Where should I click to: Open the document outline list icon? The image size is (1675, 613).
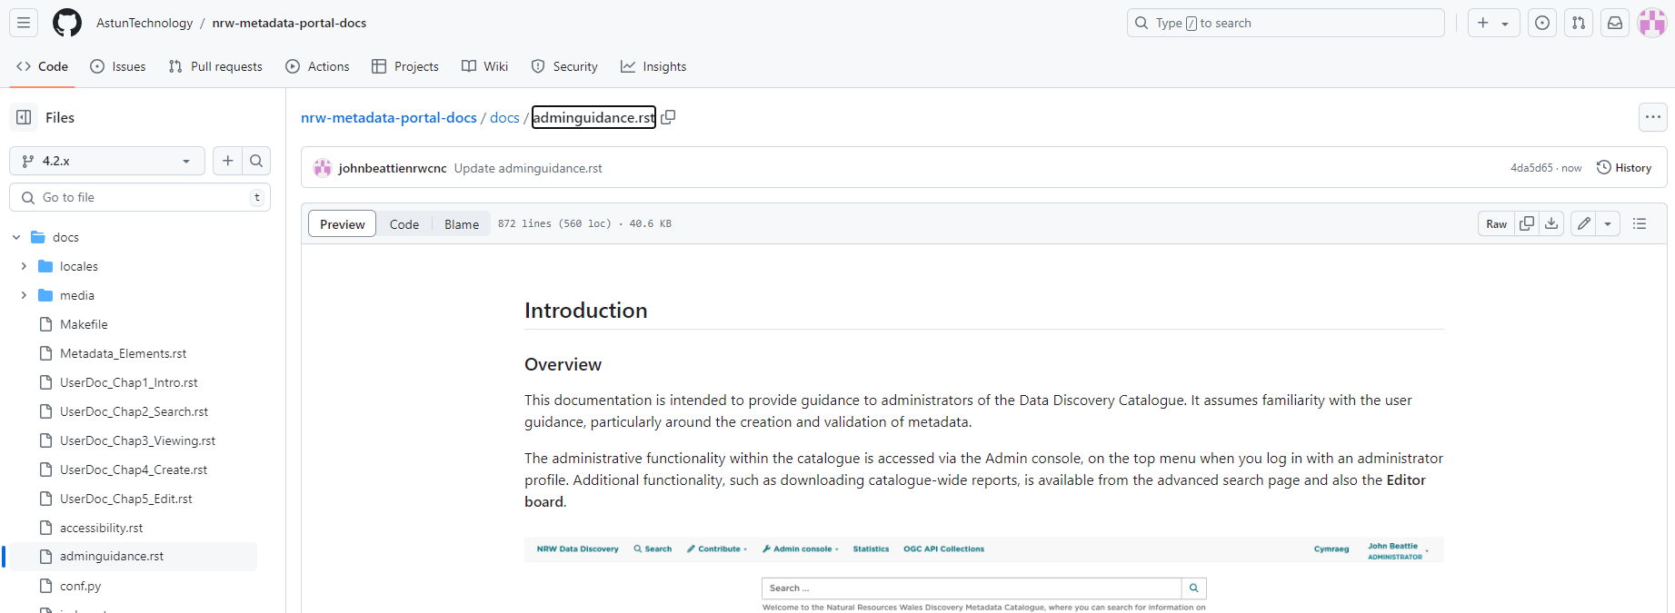[x=1640, y=223]
